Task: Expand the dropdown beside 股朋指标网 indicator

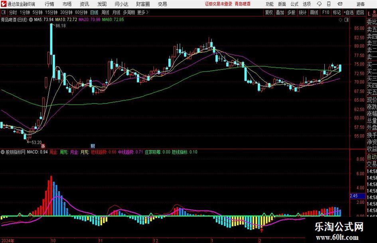Action: [x=3, y=152]
